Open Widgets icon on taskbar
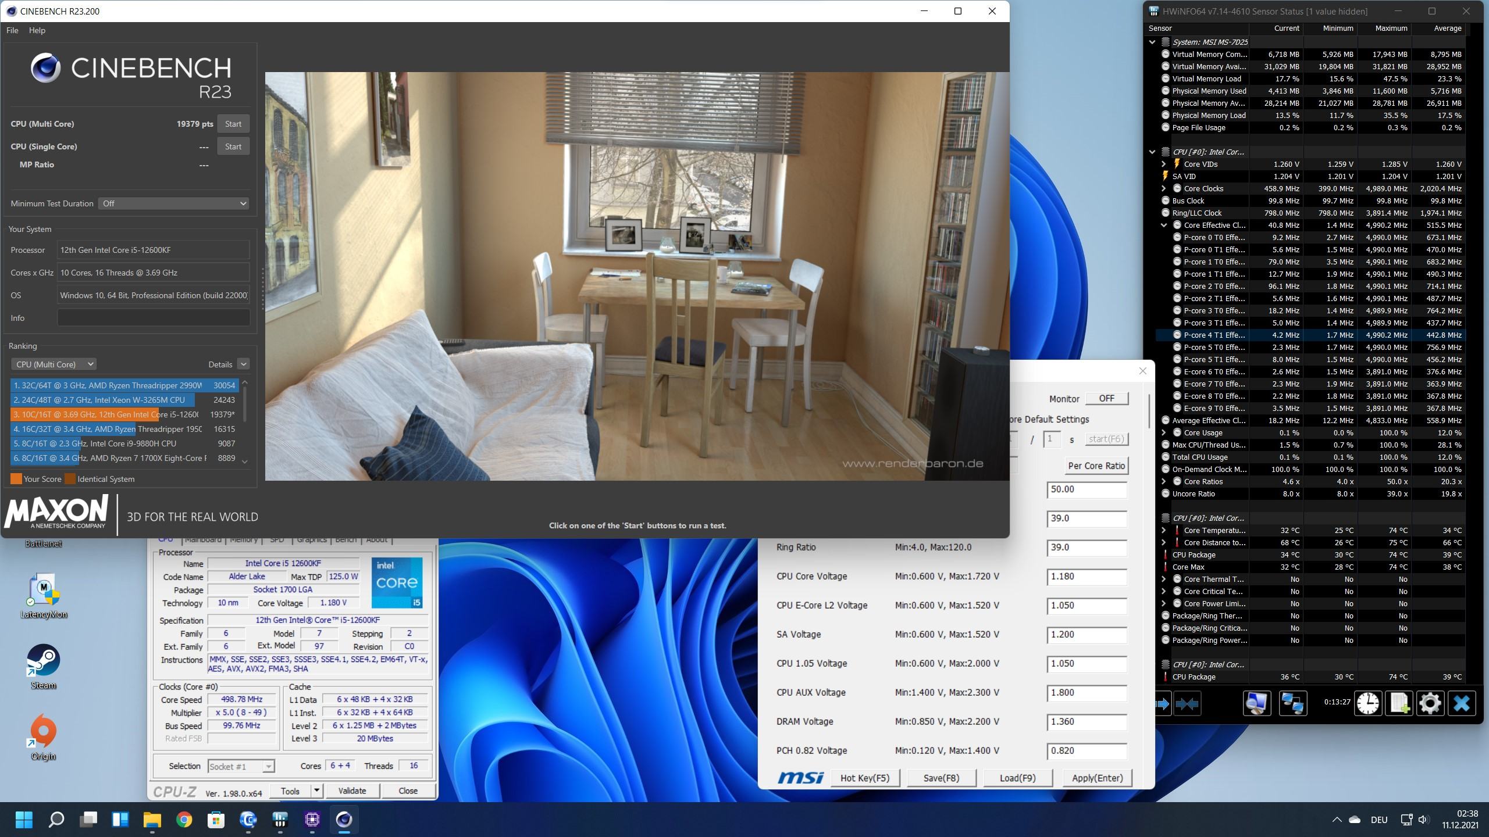The height and width of the screenshot is (837, 1489). coord(120,820)
